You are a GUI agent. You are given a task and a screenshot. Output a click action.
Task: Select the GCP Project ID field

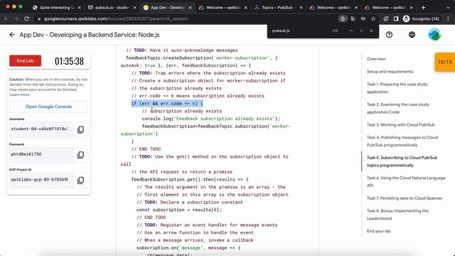click(41, 180)
